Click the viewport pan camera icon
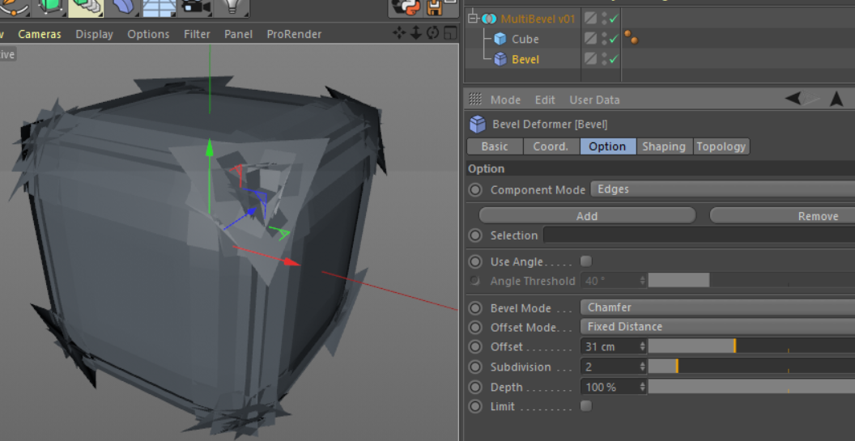The height and width of the screenshot is (441, 855). coord(399,33)
